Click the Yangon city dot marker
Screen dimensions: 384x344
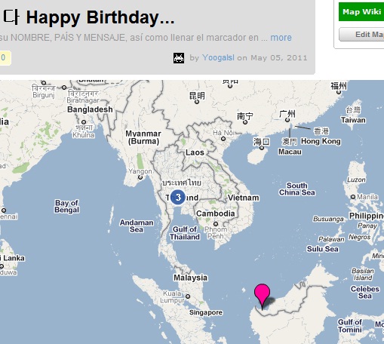(140, 177)
